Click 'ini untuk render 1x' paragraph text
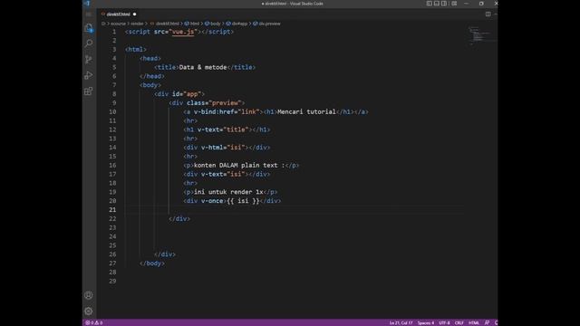The height and width of the screenshot is (326, 580). (228, 192)
